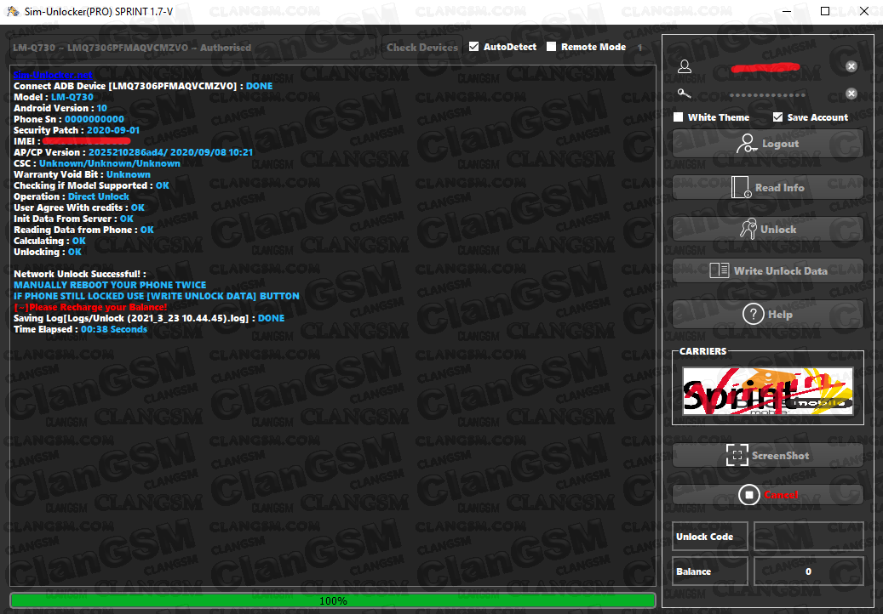Click the 'Connect ADB Device' log line
Screen dimensions: 883x614
pyautogui.click(x=143, y=86)
